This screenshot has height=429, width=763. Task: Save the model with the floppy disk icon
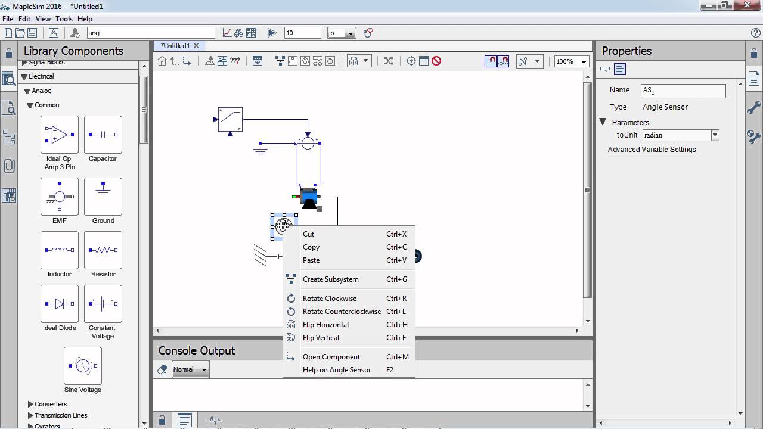[32, 33]
